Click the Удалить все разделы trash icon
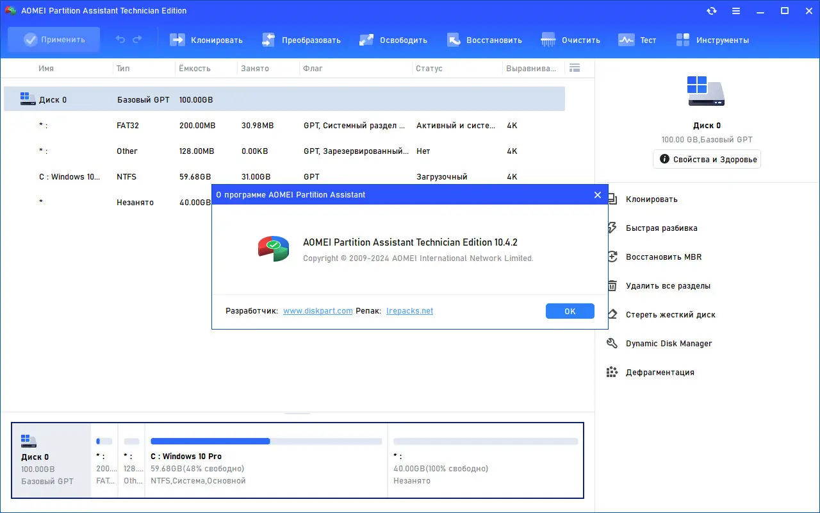The width and height of the screenshot is (820, 513). tap(612, 285)
